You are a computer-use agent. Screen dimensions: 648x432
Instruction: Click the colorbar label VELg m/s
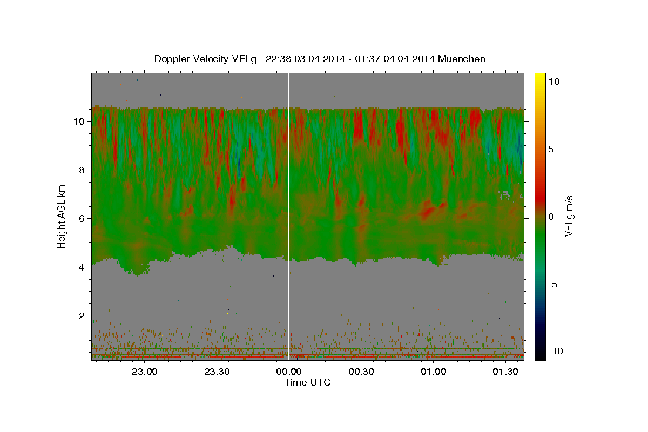click(x=570, y=216)
